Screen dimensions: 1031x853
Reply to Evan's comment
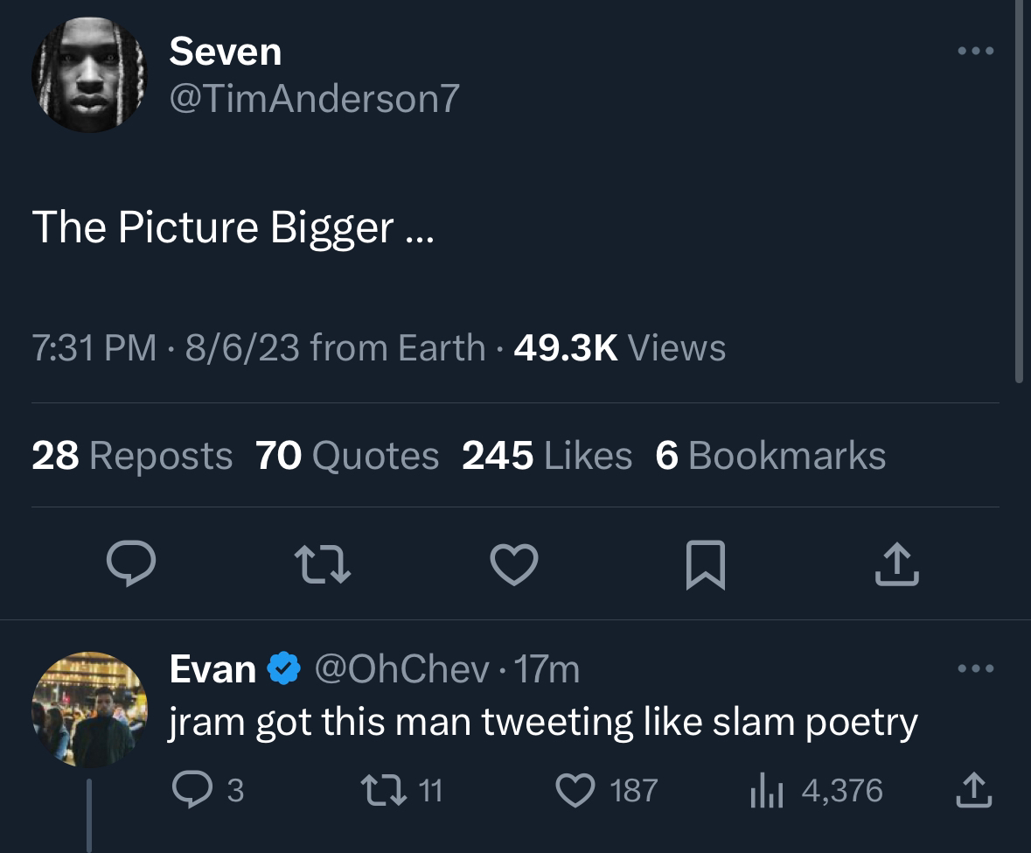point(189,791)
